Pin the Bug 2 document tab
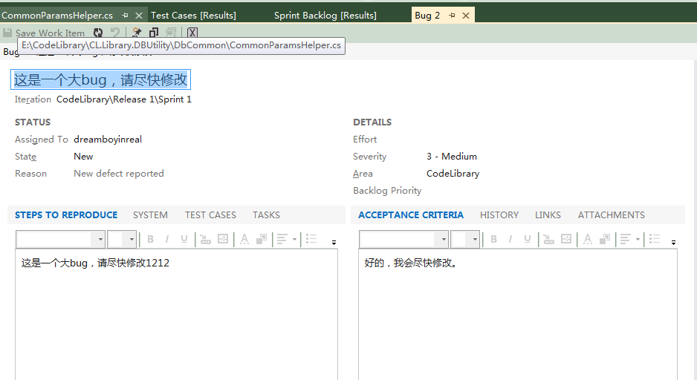Screen dimensions: 697x380 point(452,16)
